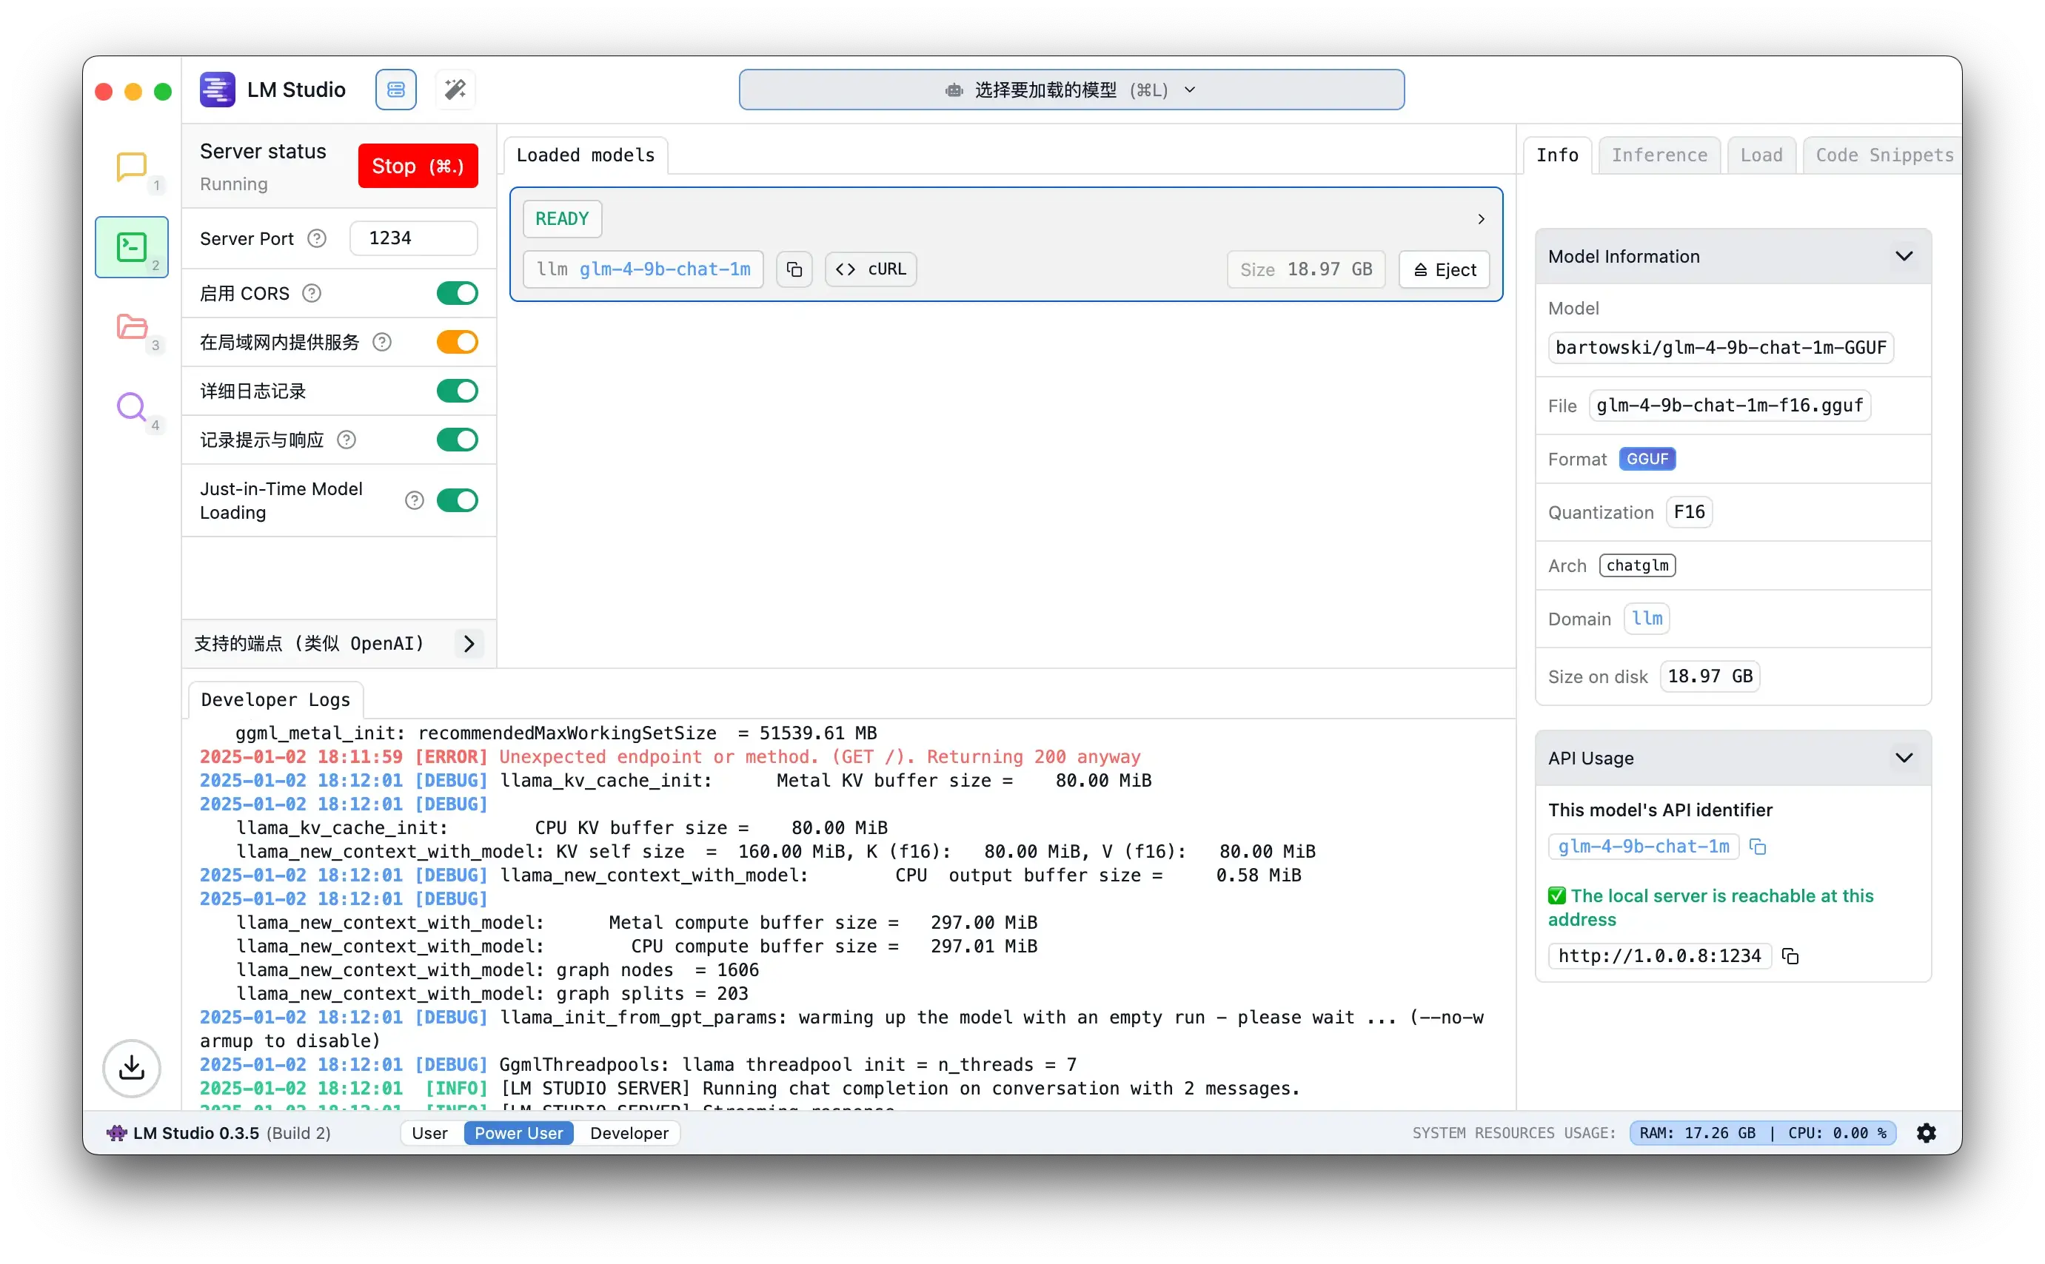Image resolution: width=2045 pixels, height=1264 pixels.
Task: Click the downloads icon at bottom left
Action: (x=131, y=1068)
